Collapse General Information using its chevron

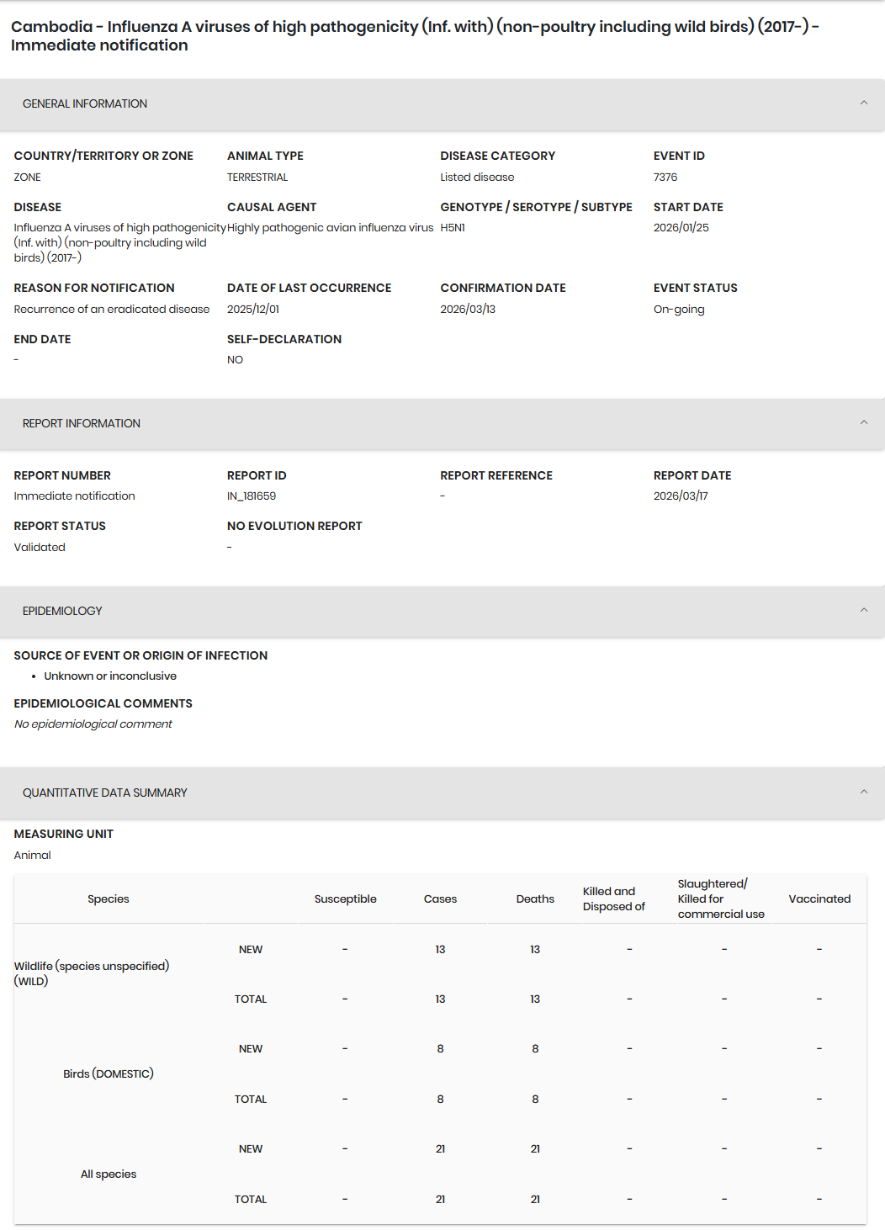coord(863,103)
